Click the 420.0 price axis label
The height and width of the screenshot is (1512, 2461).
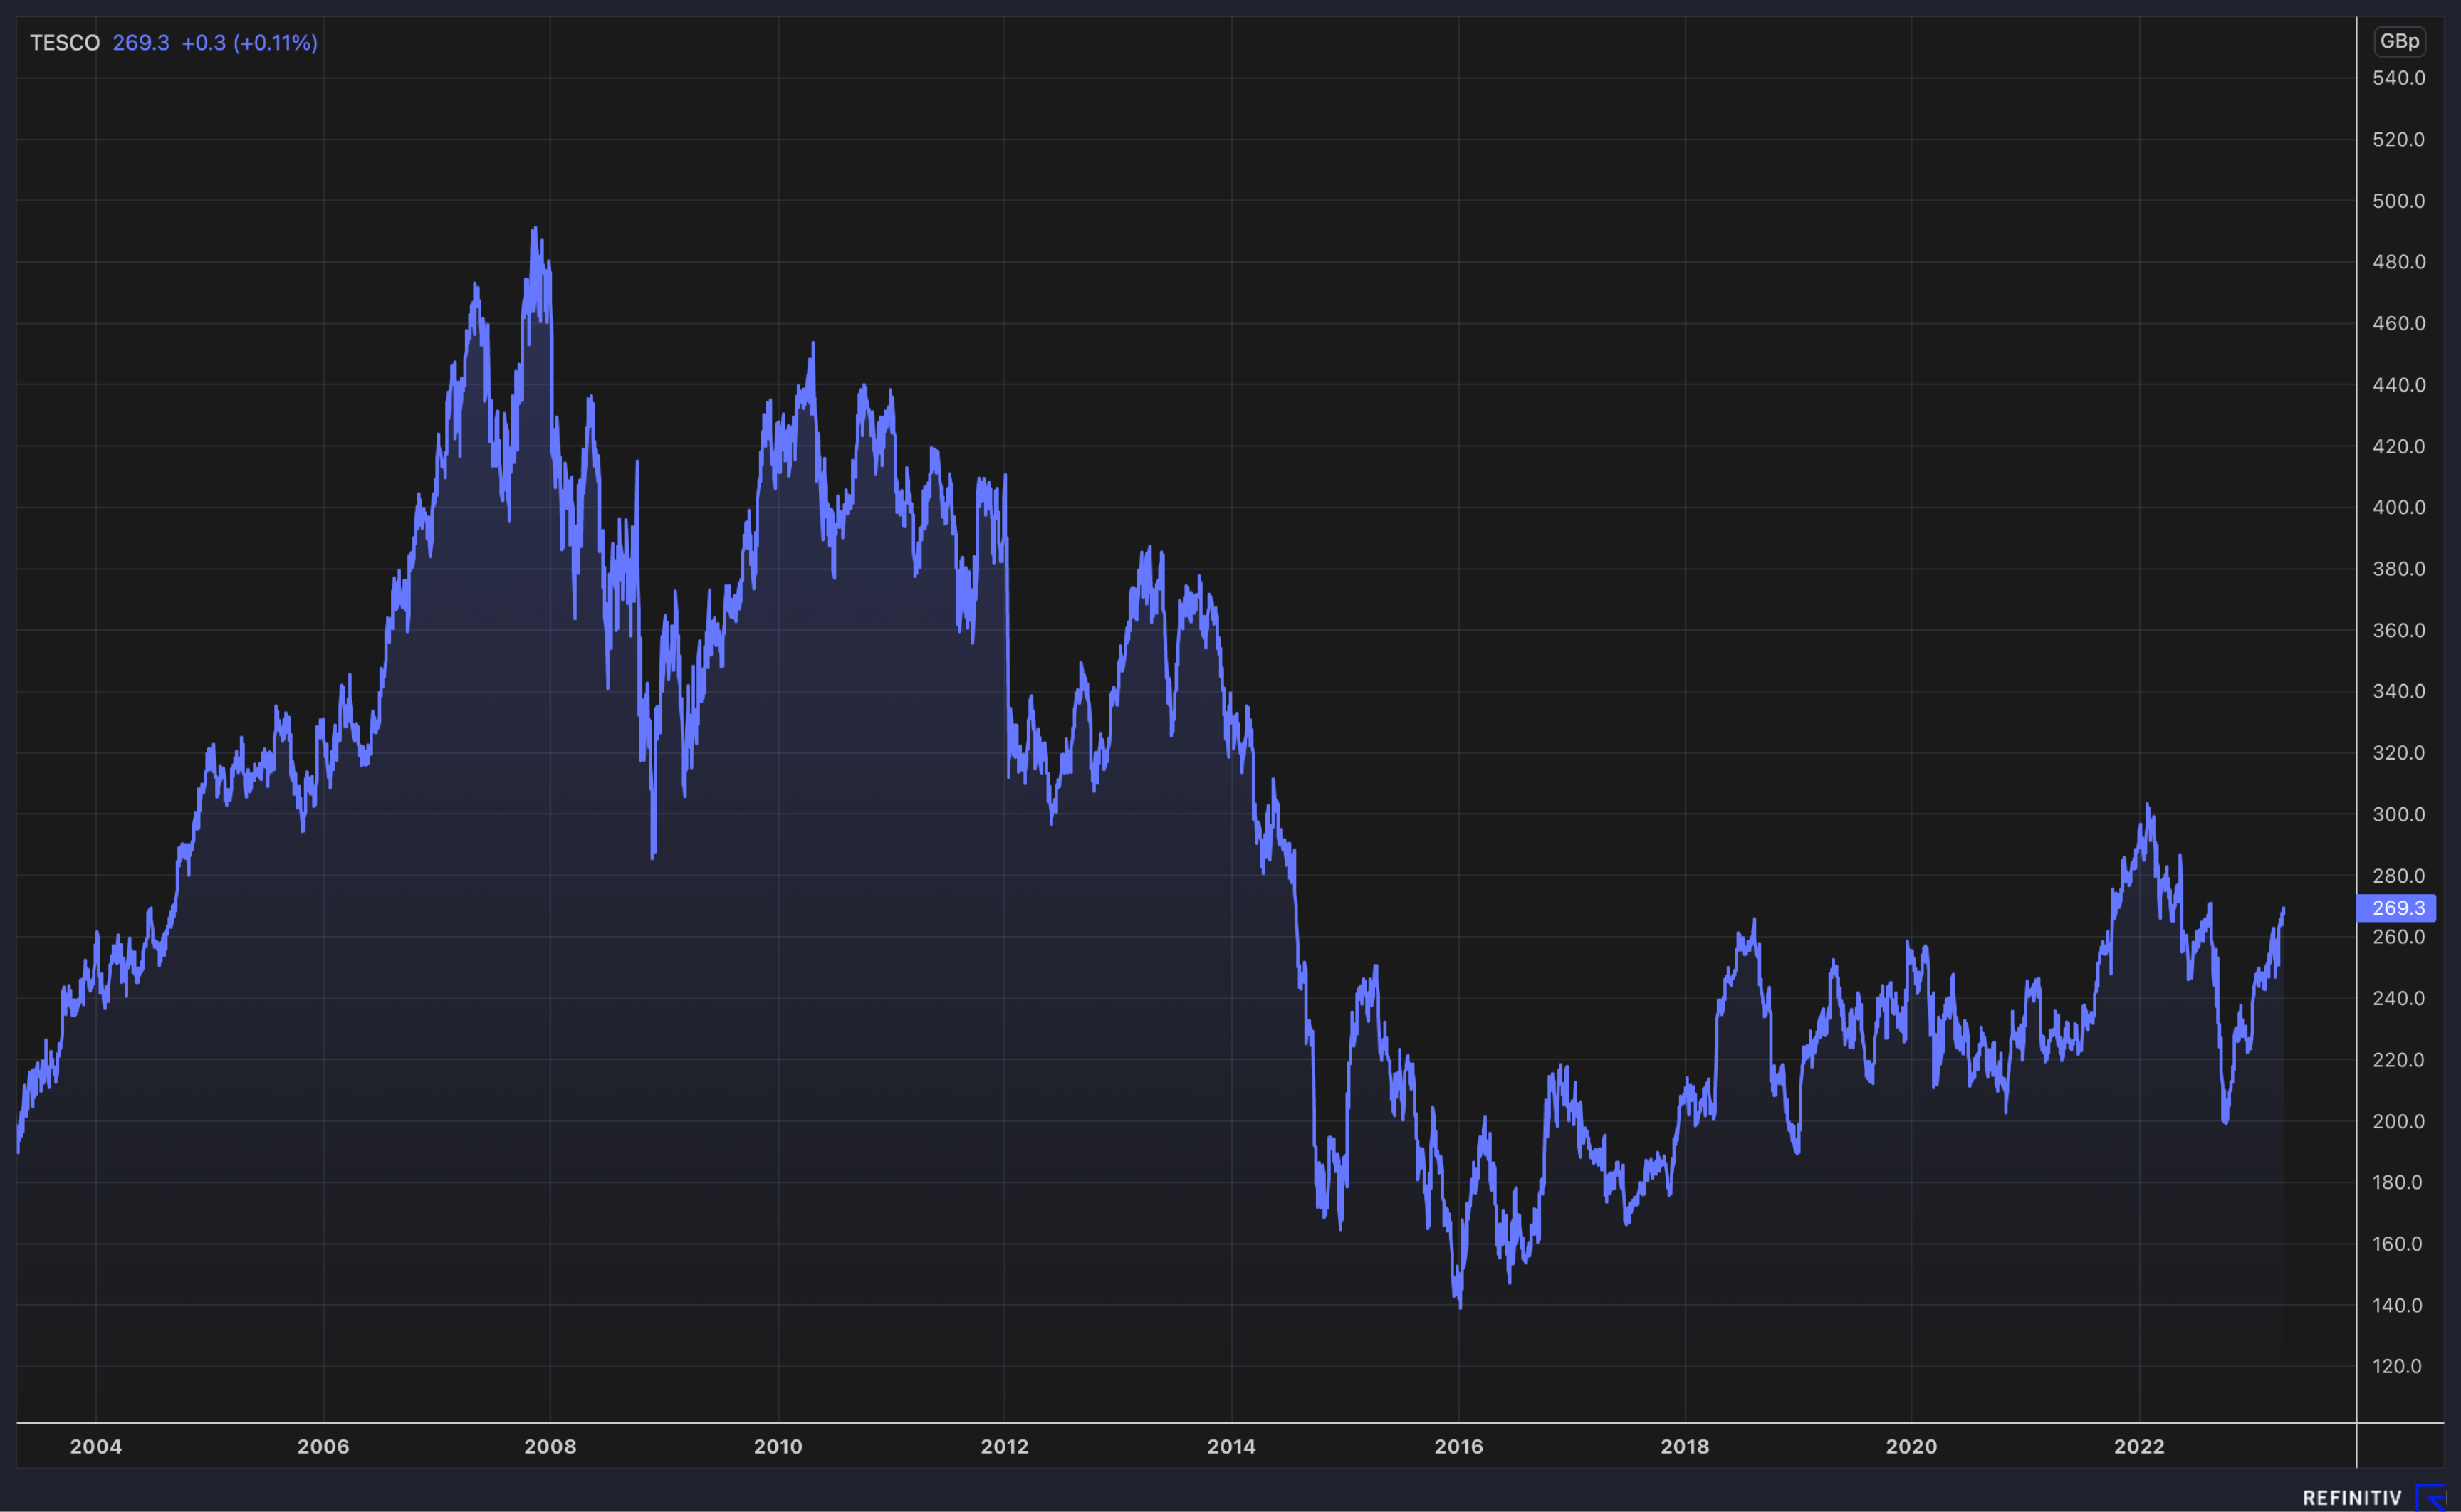[x=2399, y=446]
